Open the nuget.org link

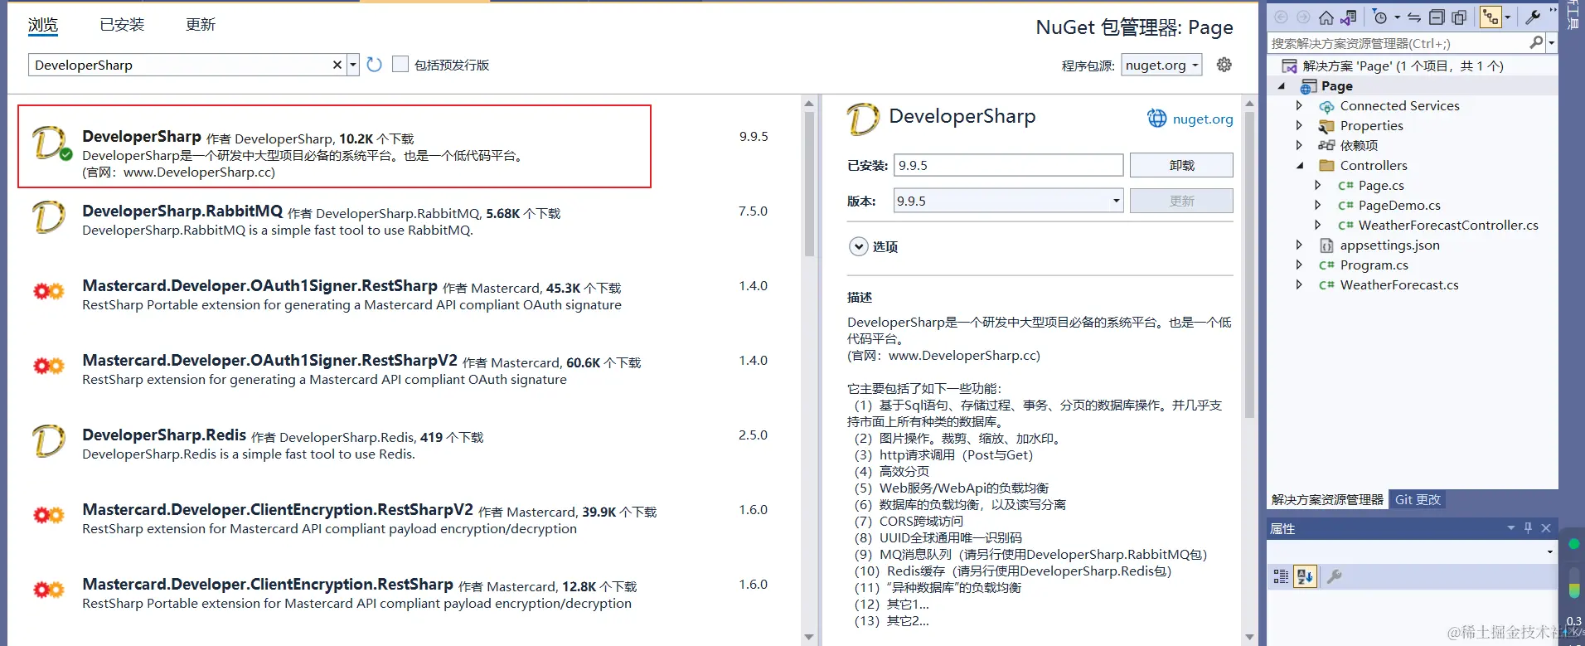tap(1203, 119)
